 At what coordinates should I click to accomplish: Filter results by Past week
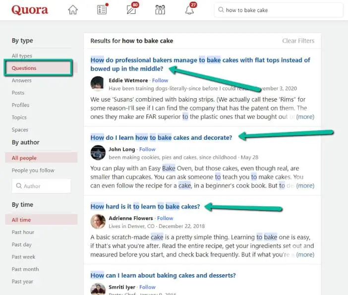(23, 257)
